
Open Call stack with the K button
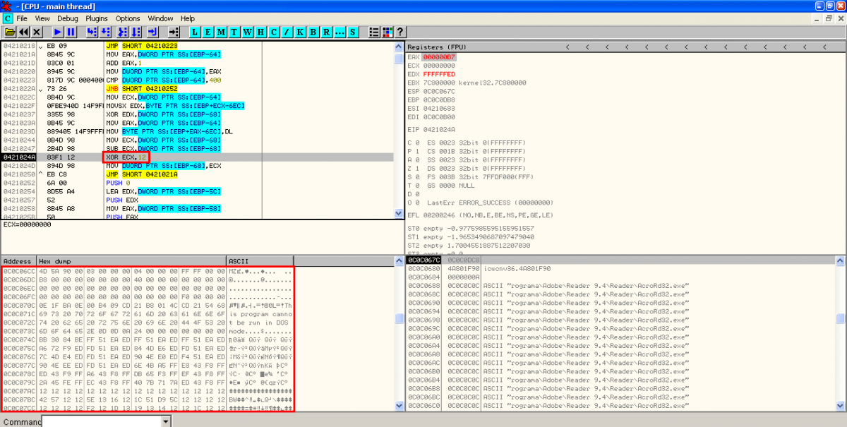[x=300, y=32]
